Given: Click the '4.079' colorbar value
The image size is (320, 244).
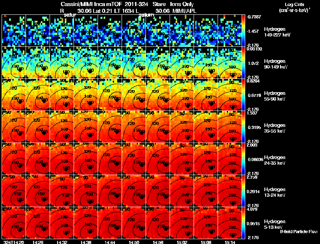Looking at the screenshot, I should [252, 209].
